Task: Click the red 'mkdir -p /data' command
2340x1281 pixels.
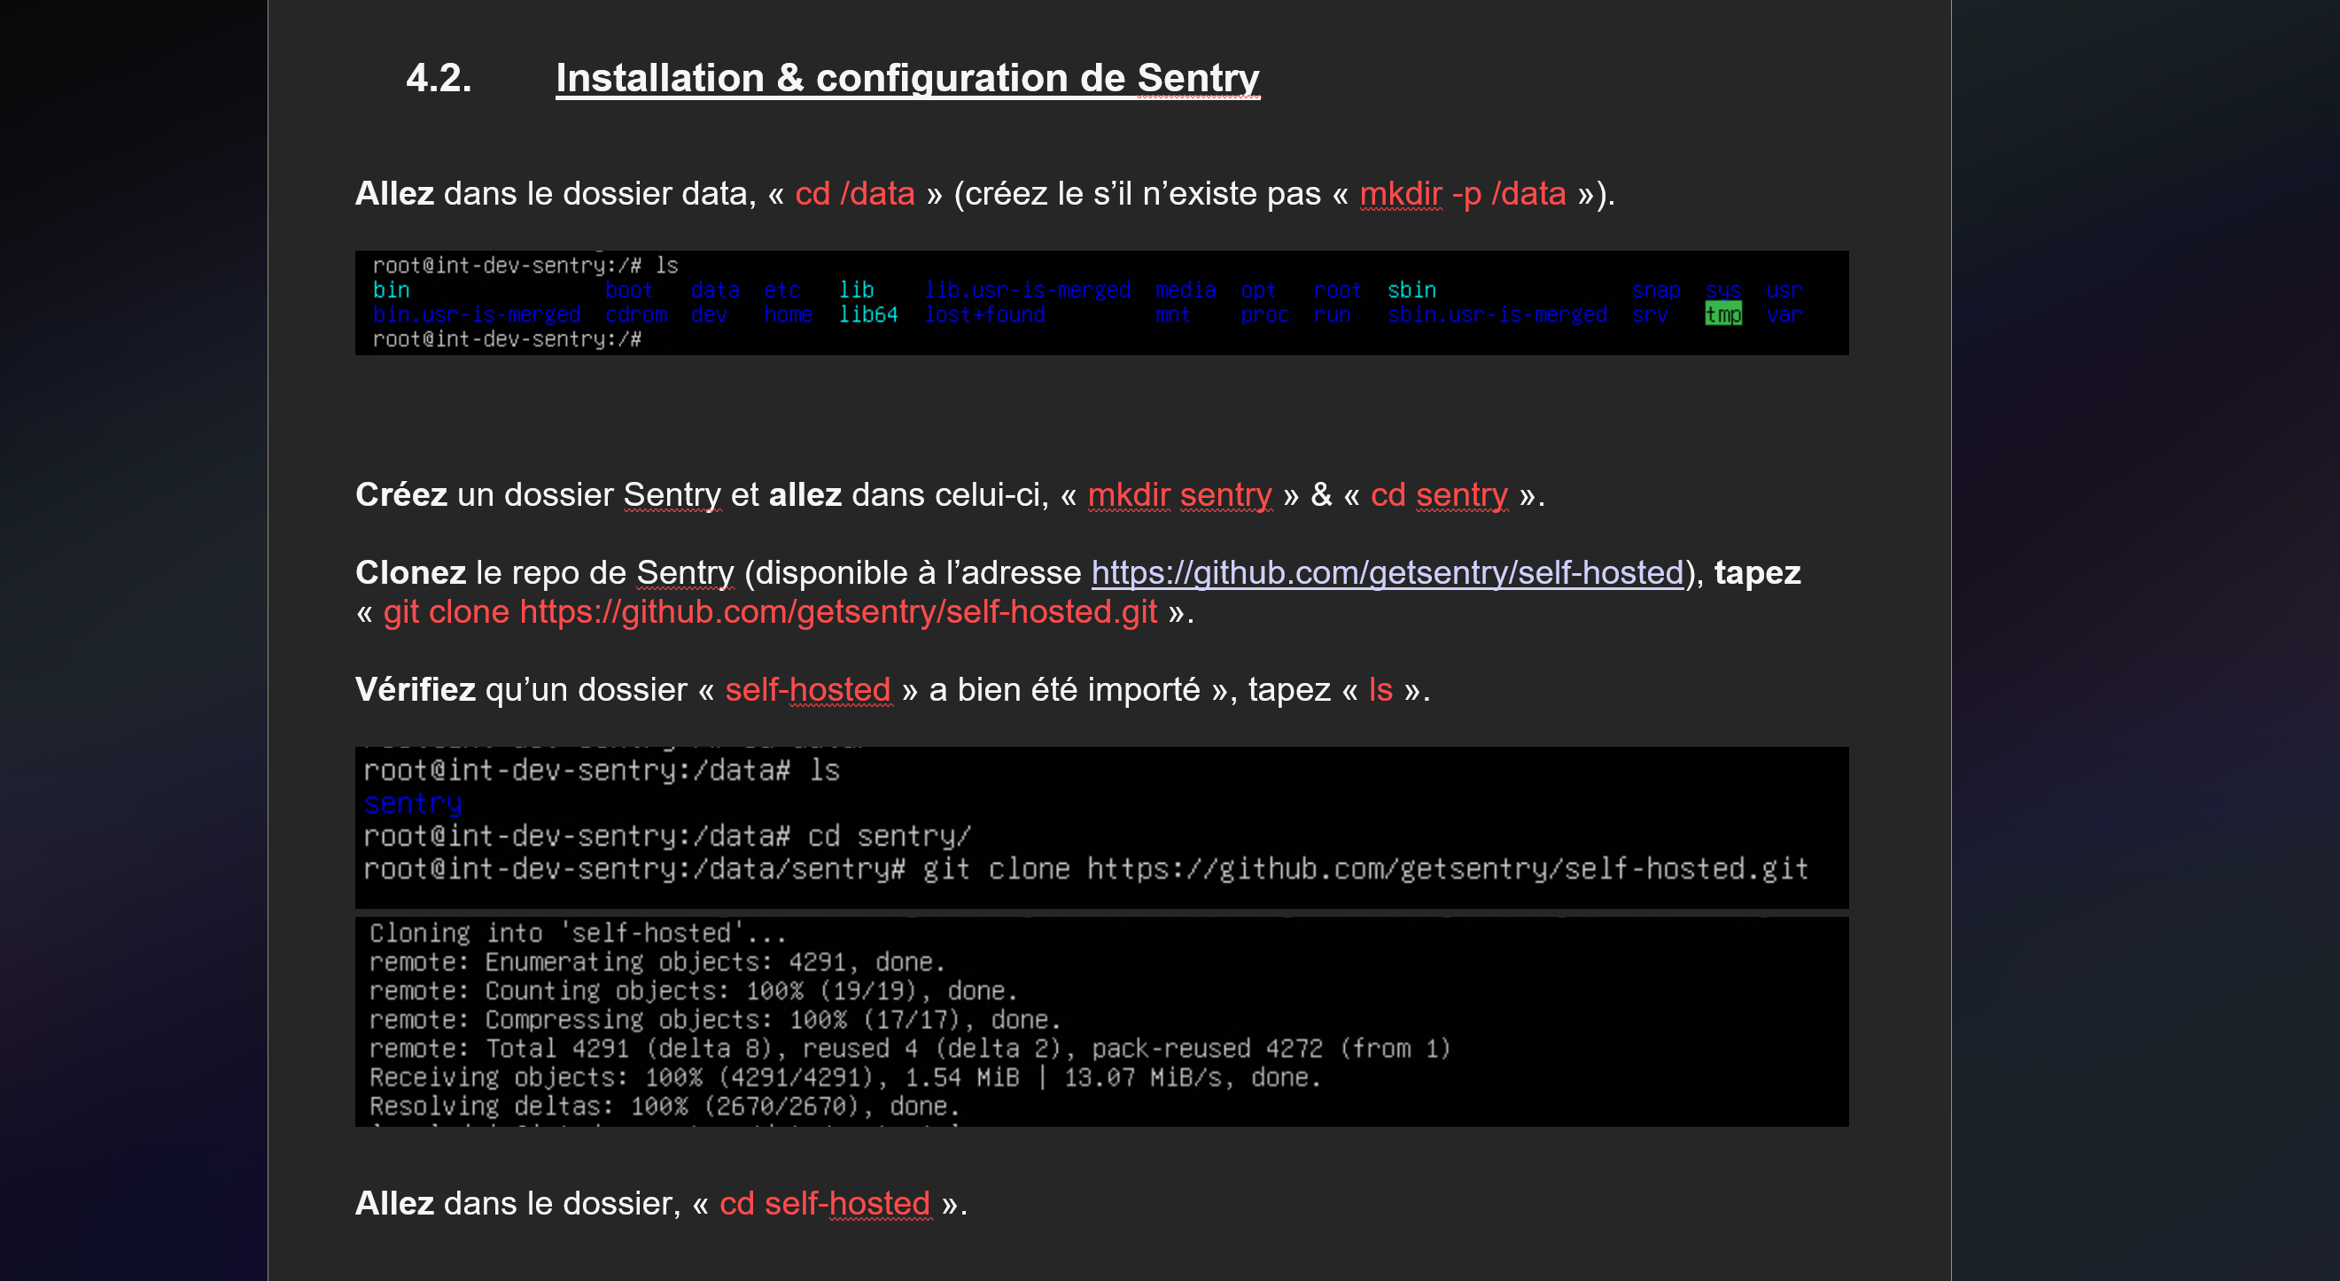Action: click(1462, 193)
